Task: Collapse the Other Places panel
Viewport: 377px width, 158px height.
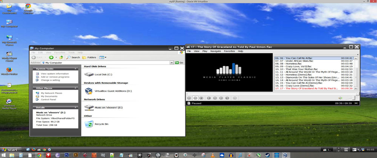Action: (x=75, y=88)
